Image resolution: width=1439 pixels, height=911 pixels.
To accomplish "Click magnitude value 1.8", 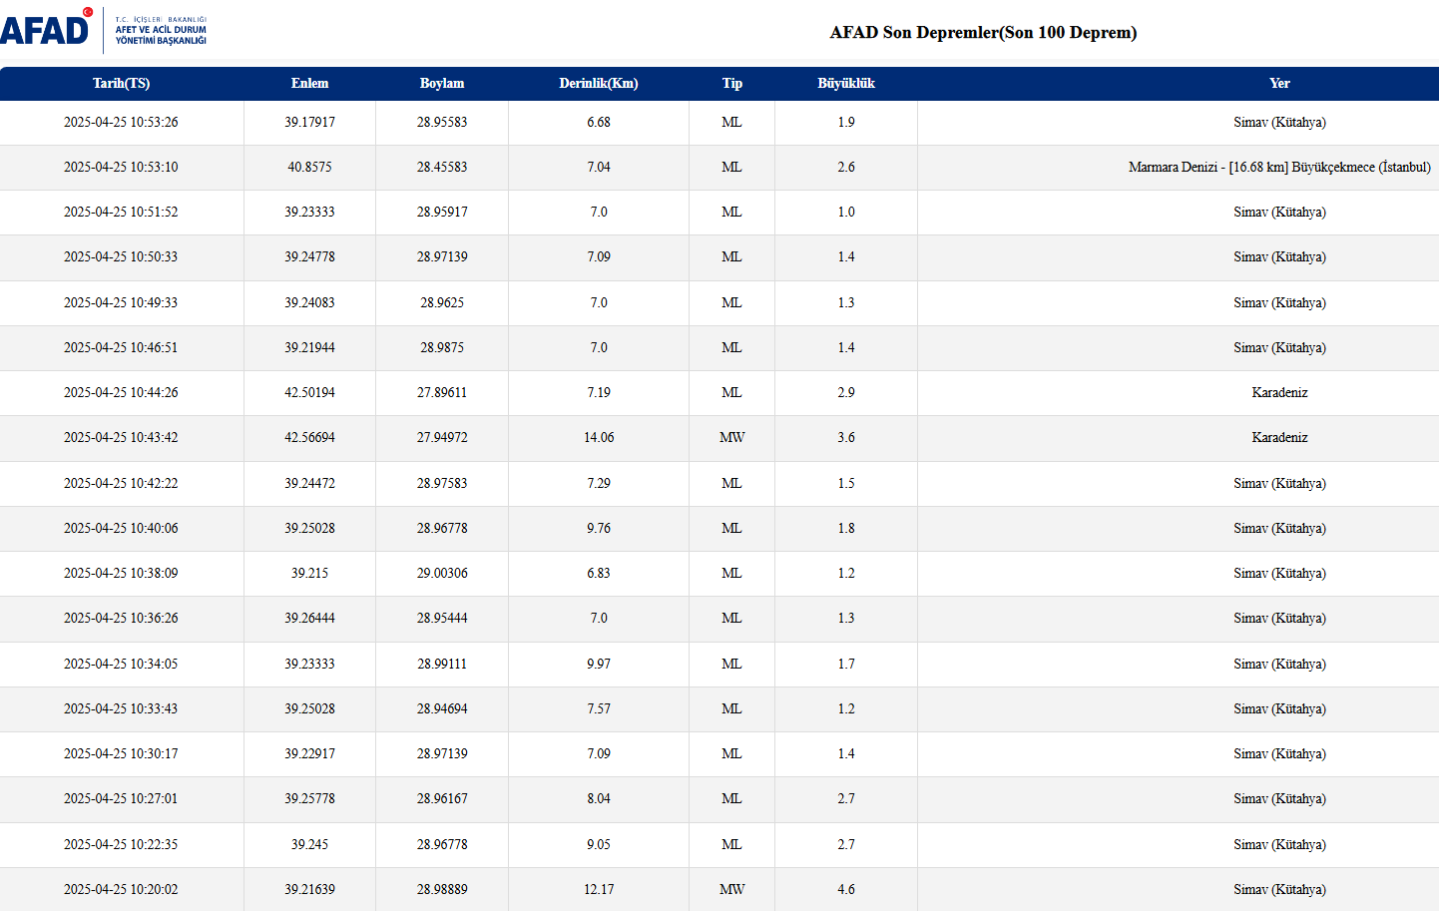I will click(846, 528).
